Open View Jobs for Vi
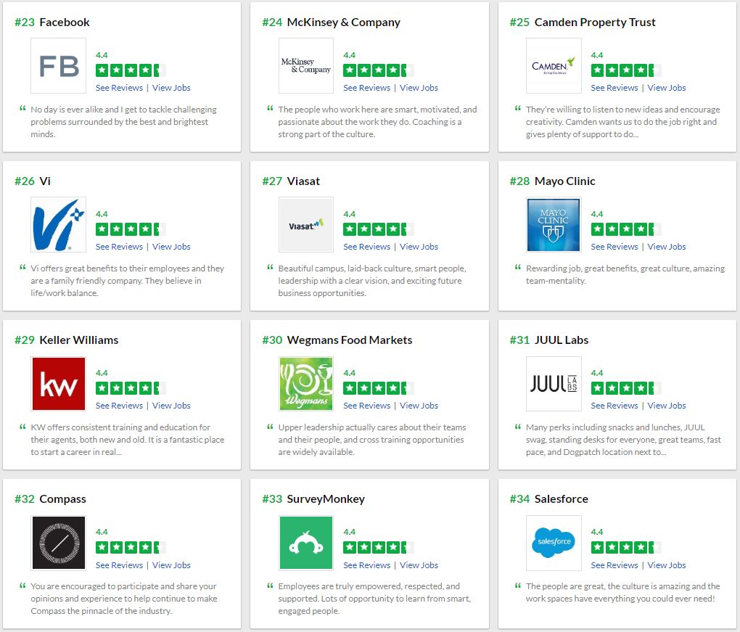Viewport: 740px width, 632px height. 171,247
